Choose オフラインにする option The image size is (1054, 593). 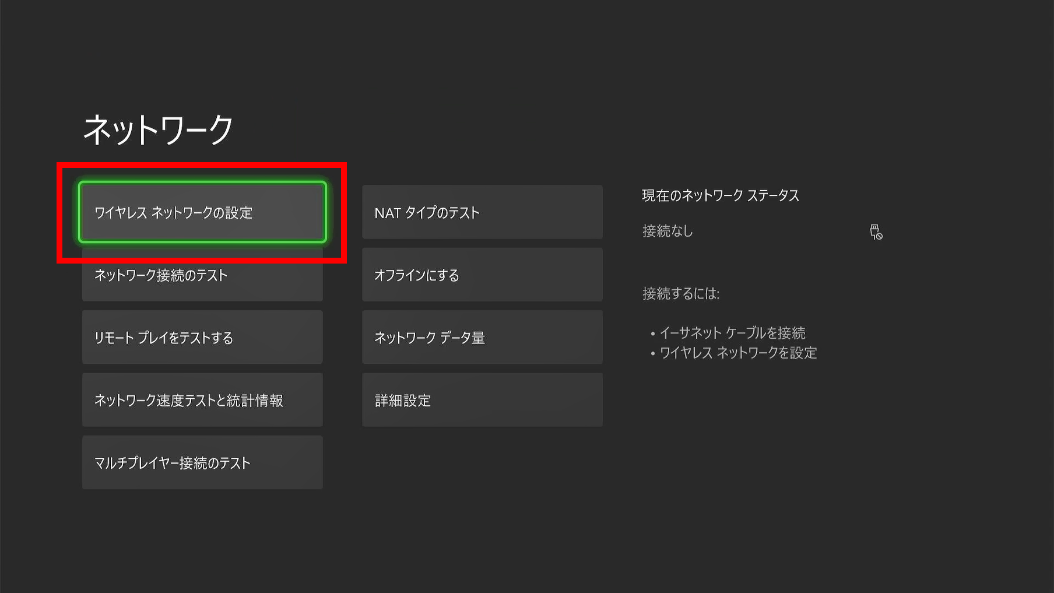click(482, 275)
